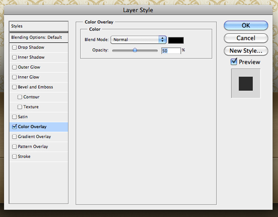Open the Blend Mode dropdown
Image resolution: width=278 pixels, height=217 pixels.
[138, 39]
